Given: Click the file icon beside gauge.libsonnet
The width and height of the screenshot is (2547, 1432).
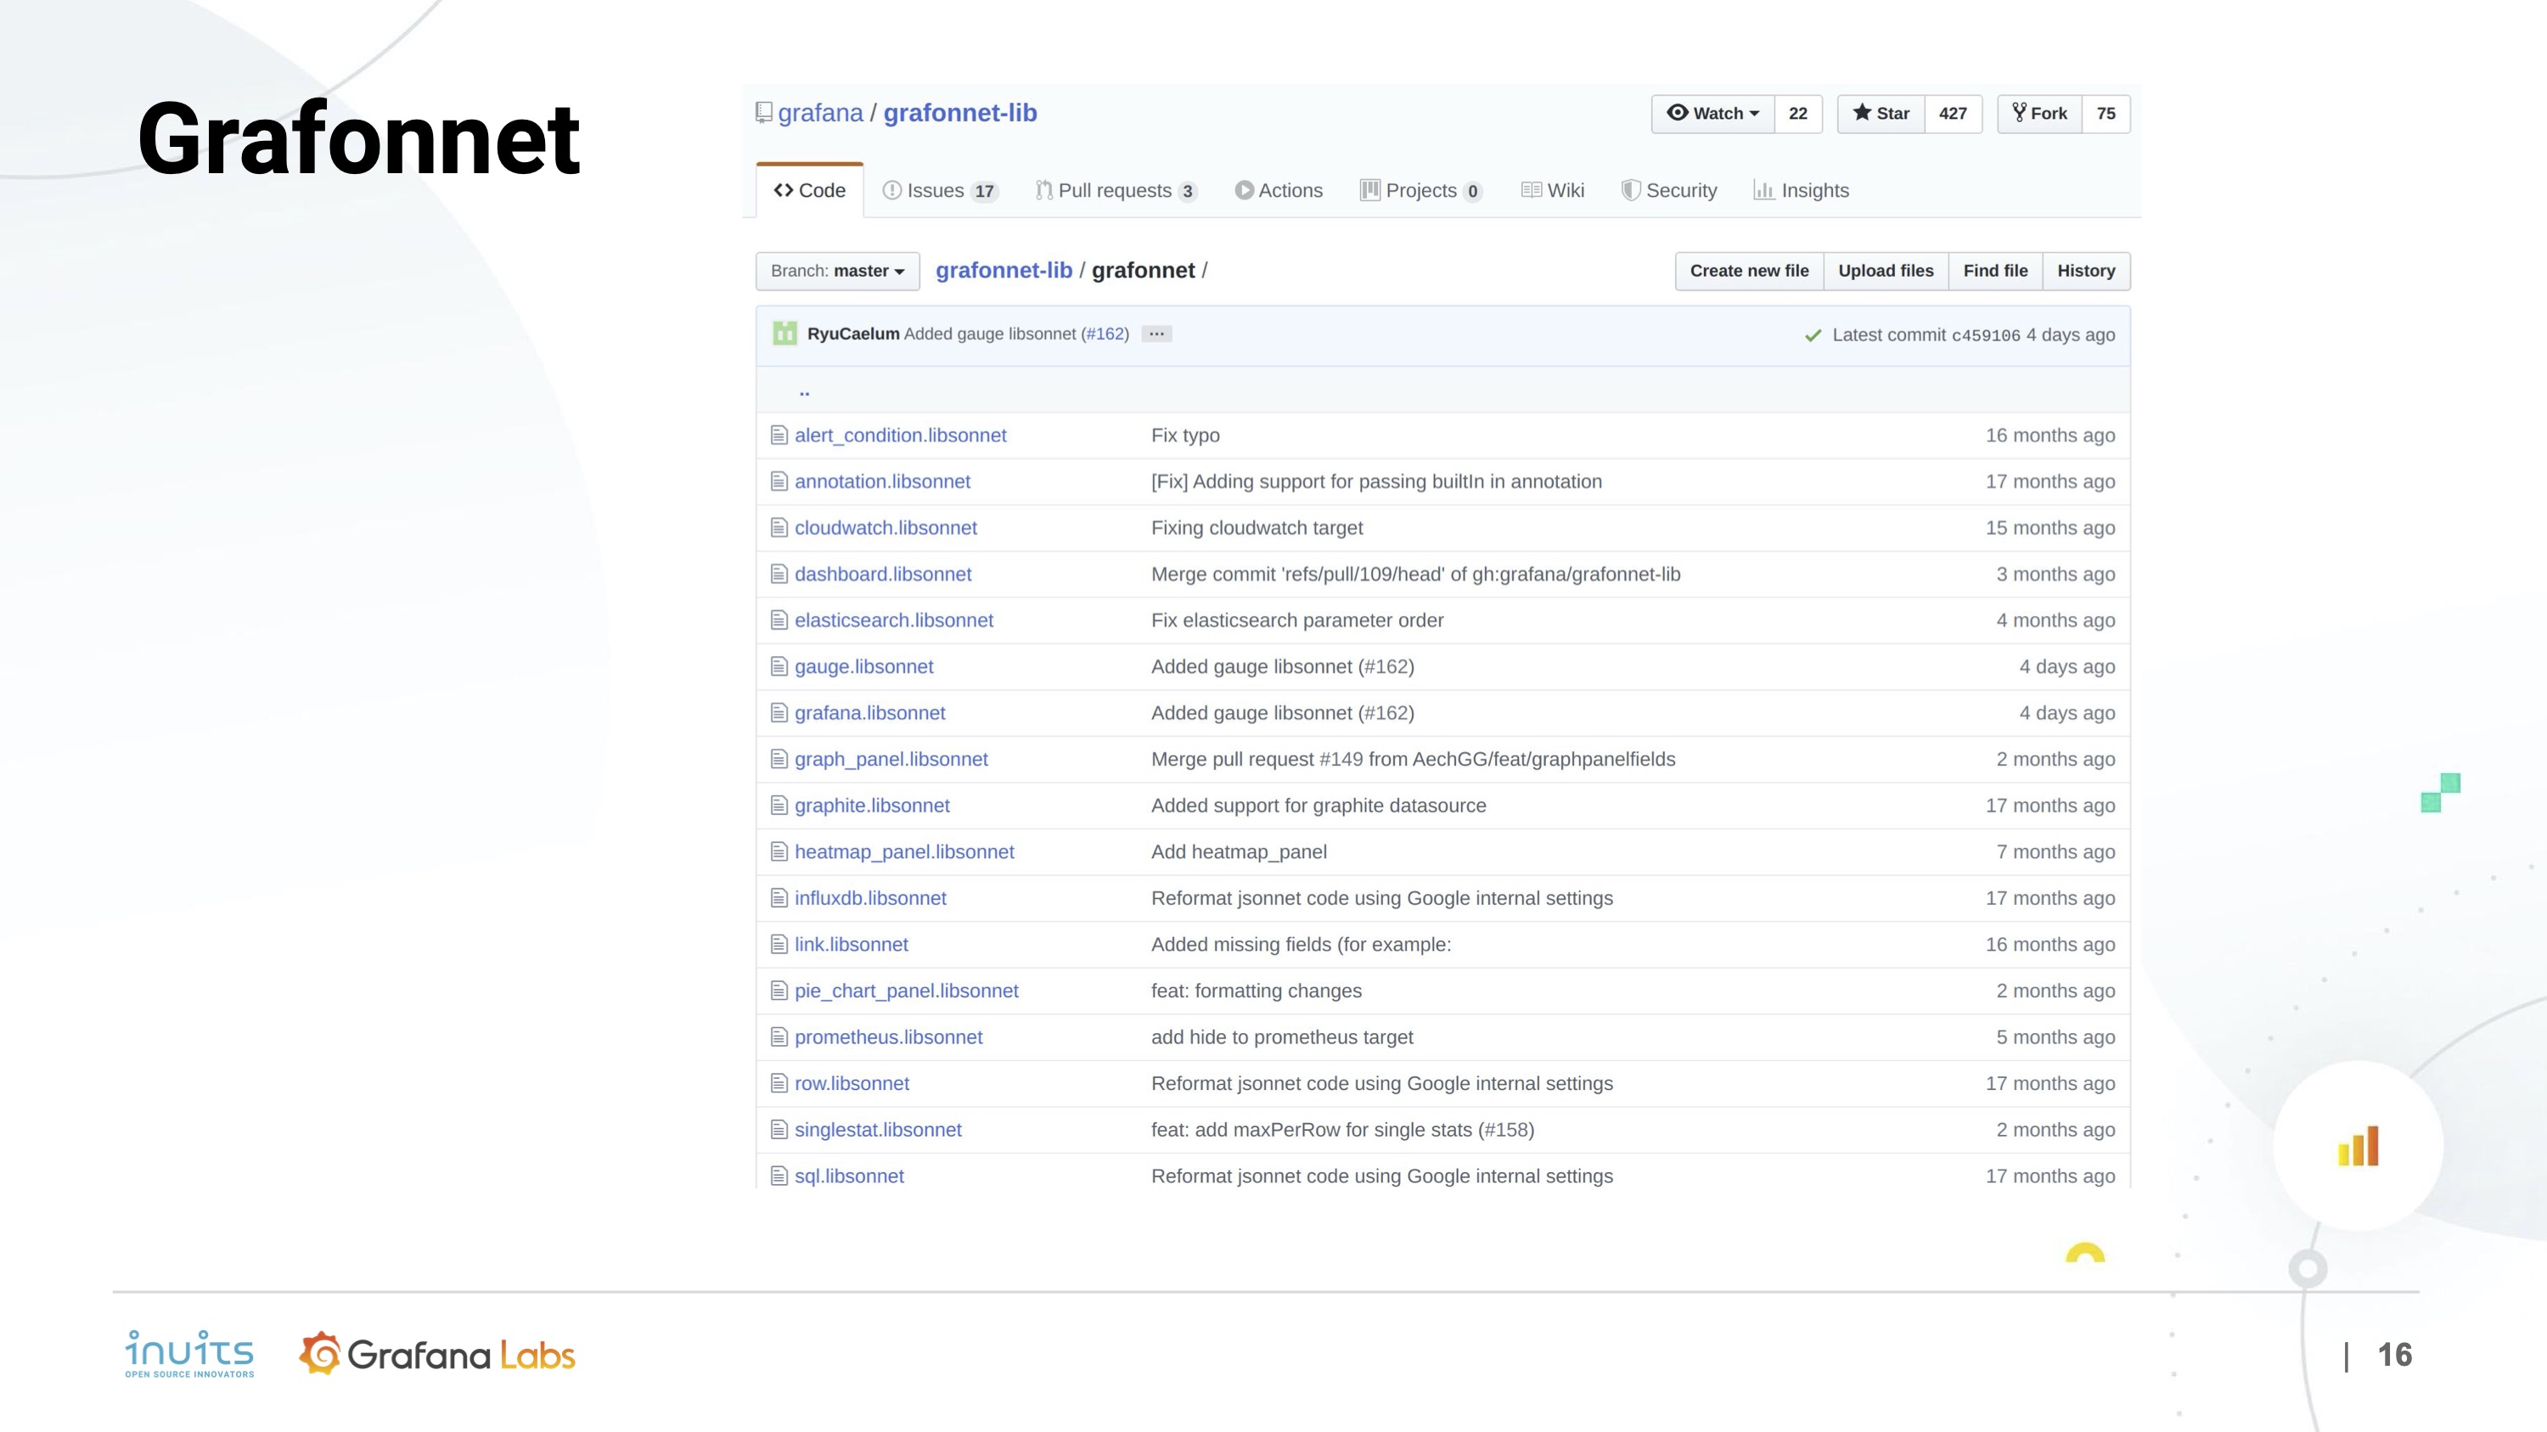Looking at the screenshot, I should [x=779, y=667].
